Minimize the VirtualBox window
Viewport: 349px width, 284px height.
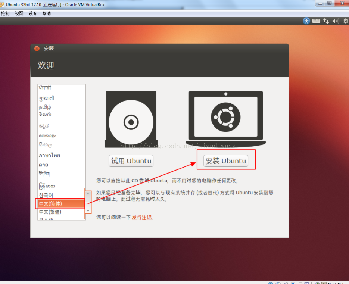coord(320,3)
